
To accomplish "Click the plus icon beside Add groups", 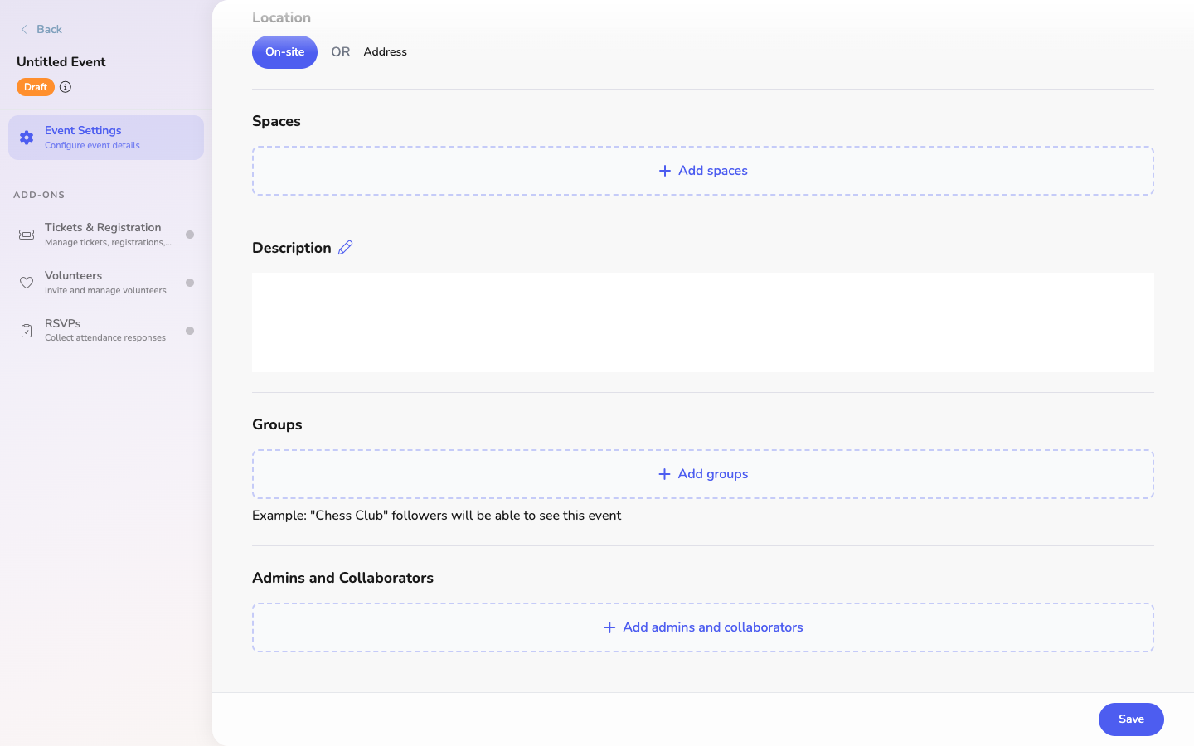I will coord(664,474).
